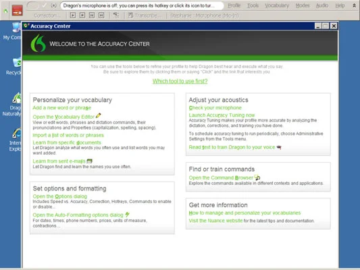Open the Command Browser link
Image resolution: width=360 pixels, height=270 pixels.
pyautogui.click(x=221, y=178)
